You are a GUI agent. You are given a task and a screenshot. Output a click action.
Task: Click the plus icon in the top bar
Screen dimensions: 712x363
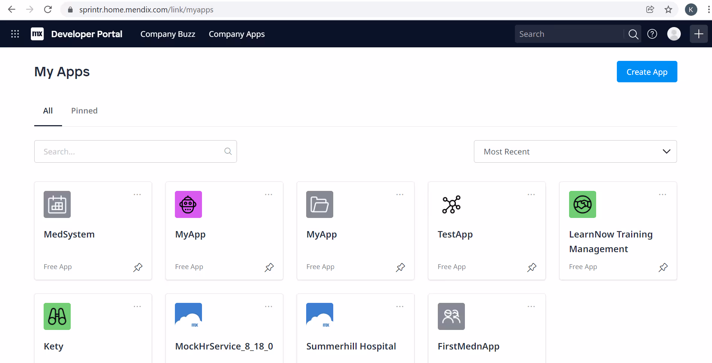tap(698, 34)
